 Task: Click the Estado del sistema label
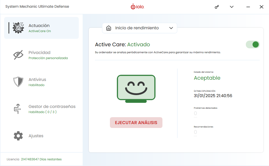click(203, 72)
